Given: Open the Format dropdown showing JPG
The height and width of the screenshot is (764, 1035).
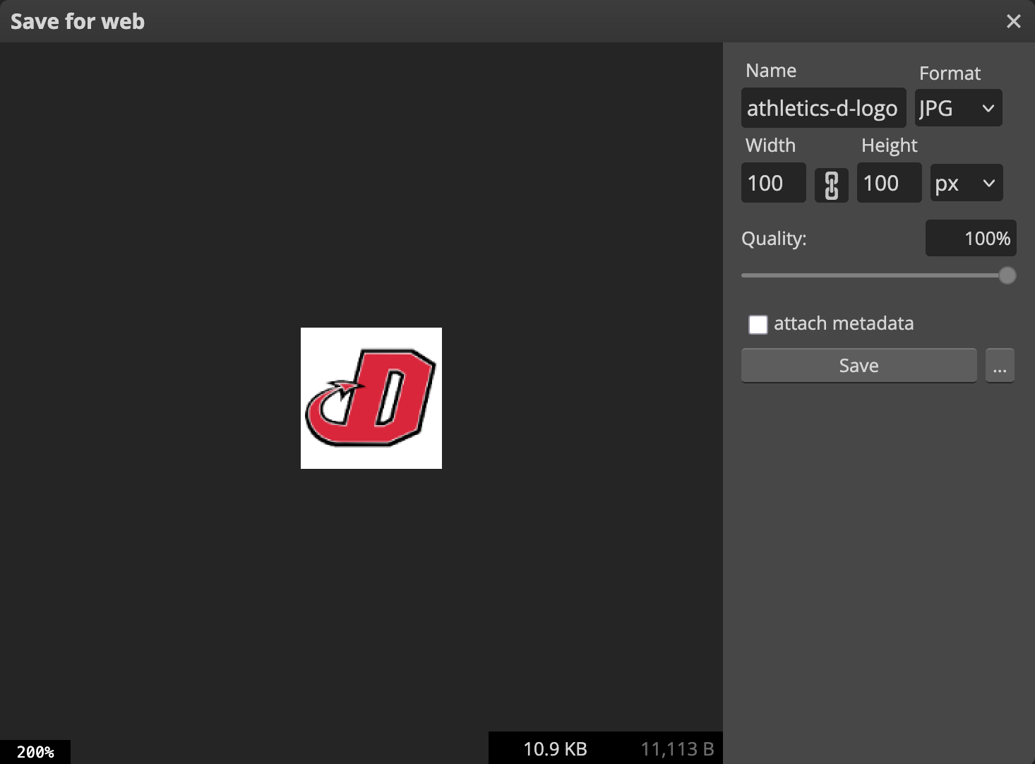Looking at the screenshot, I should (958, 108).
